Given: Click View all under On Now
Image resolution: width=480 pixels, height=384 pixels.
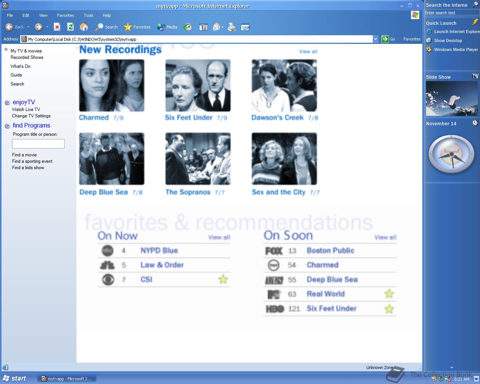Looking at the screenshot, I should click(219, 237).
